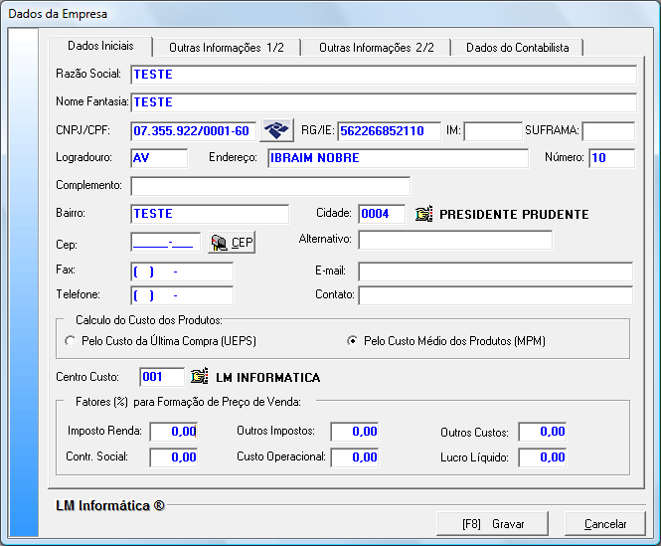This screenshot has height=546, width=661.
Task: Click the E-mail input field
Action: [x=495, y=272]
